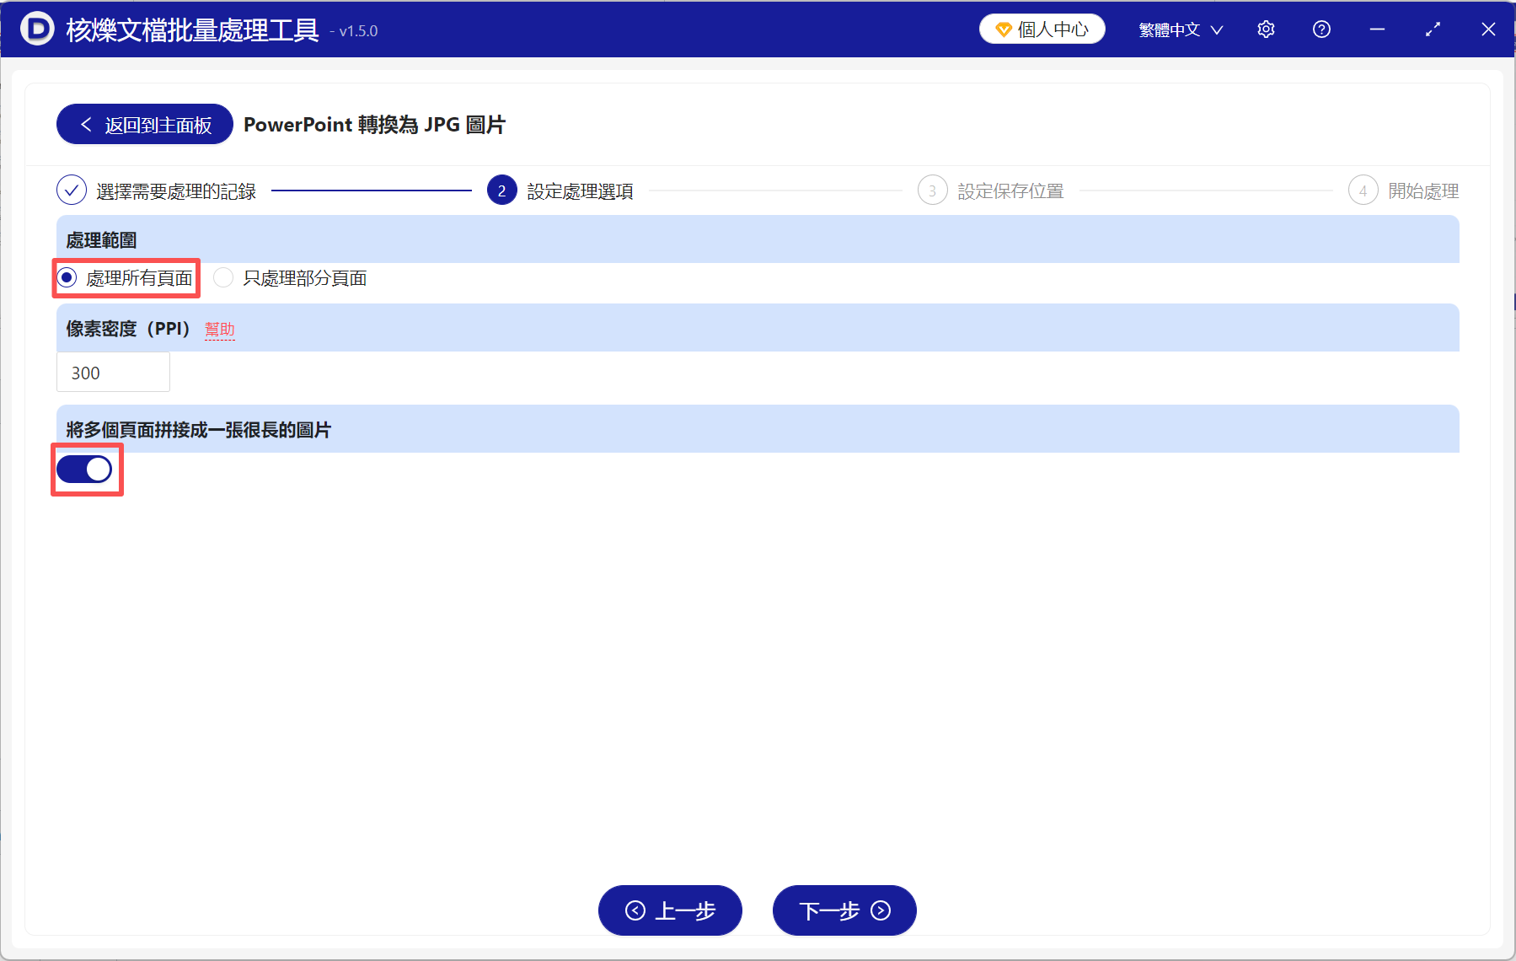The image size is (1516, 961).
Task: Select the 只處理部分頁面 radio button
Action: tap(222, 277)
